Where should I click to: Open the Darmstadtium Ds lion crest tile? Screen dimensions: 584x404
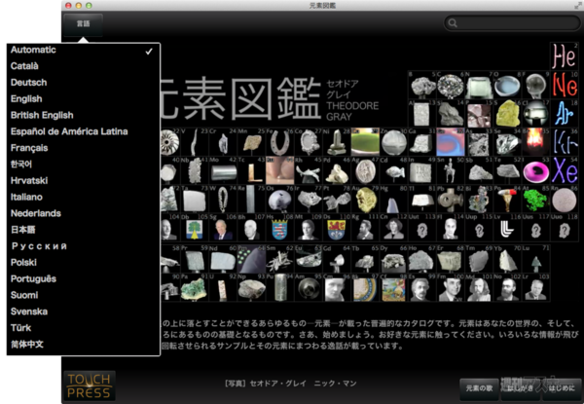coord(337,228)
